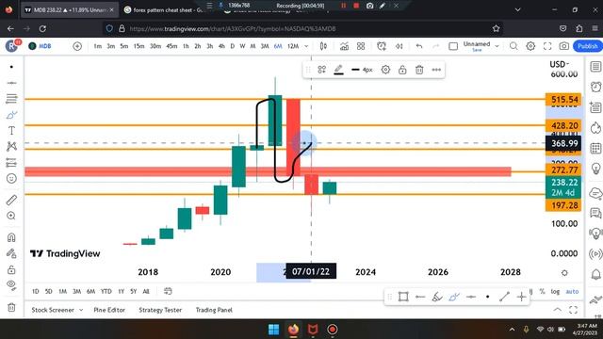
Task: Open the notifications bell icon on right sidebar
Action: tap(595, 274)
